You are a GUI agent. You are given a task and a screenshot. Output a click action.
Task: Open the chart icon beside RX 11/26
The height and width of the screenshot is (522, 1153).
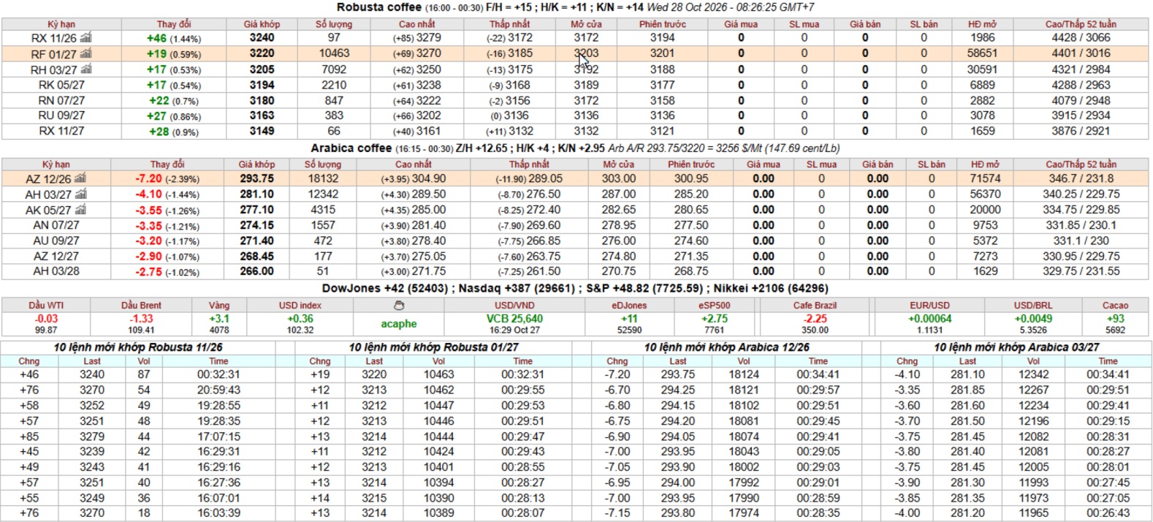click(86, 37)
